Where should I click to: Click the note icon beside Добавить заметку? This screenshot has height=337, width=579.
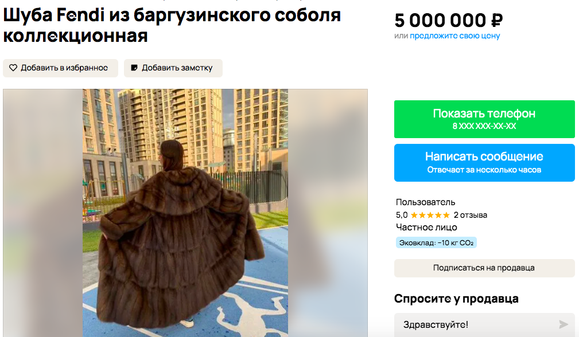(134, 68)
